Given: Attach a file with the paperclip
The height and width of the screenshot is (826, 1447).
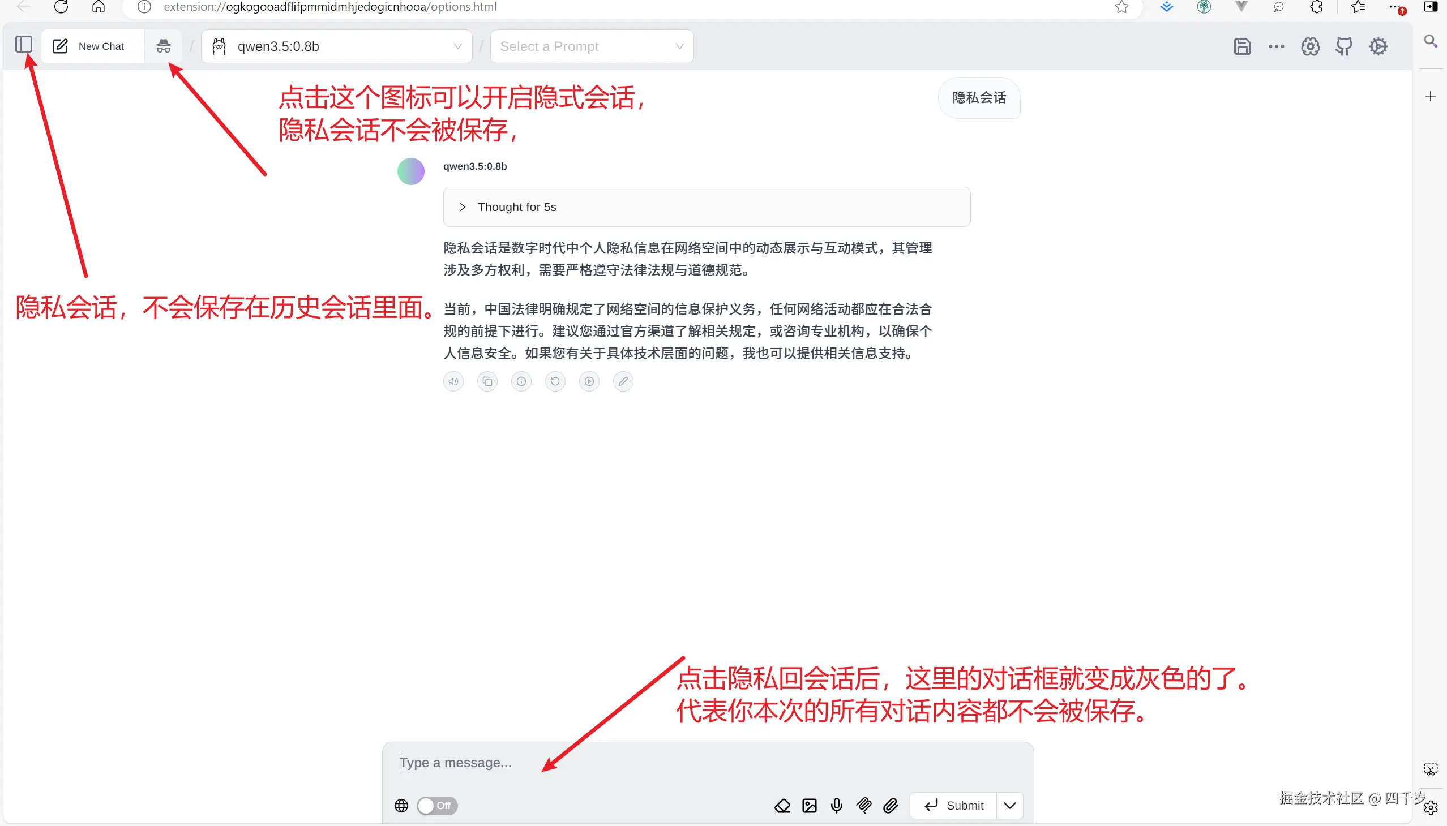Looking at the screenshot, I should coord(890,806).
